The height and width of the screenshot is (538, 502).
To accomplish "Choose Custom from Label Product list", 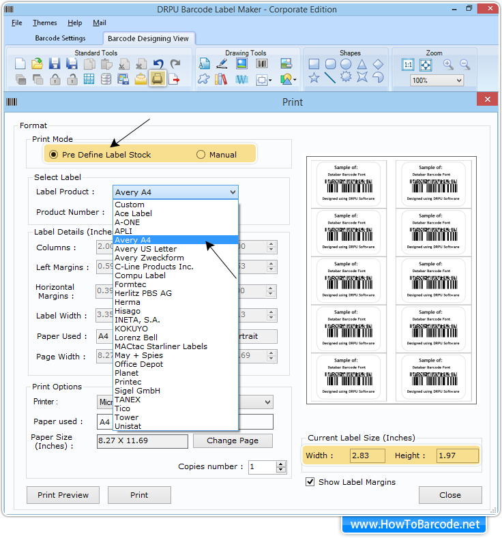I will (x=176, y=205).
